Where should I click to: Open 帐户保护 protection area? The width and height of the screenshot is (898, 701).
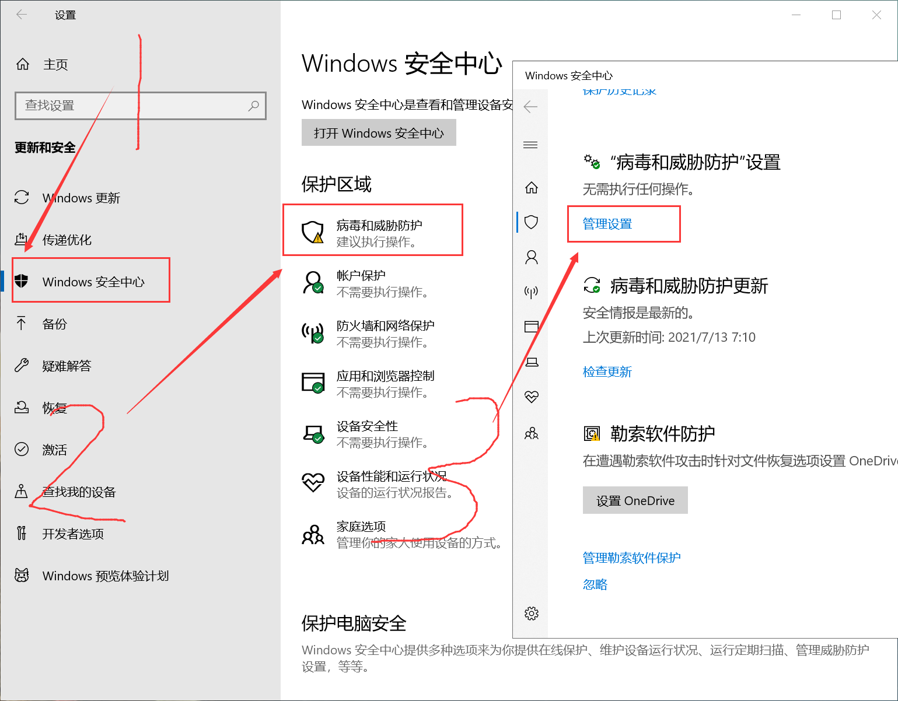(x=368, y=283)
